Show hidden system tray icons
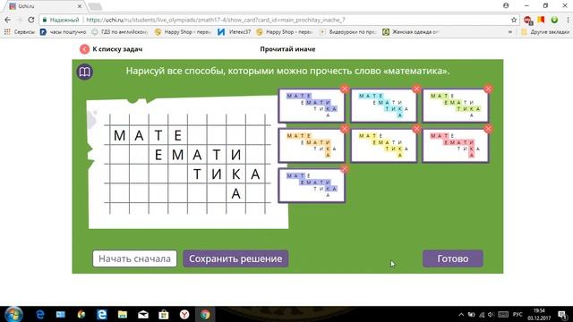The image size is (573, 322). [x=461, y=315]
